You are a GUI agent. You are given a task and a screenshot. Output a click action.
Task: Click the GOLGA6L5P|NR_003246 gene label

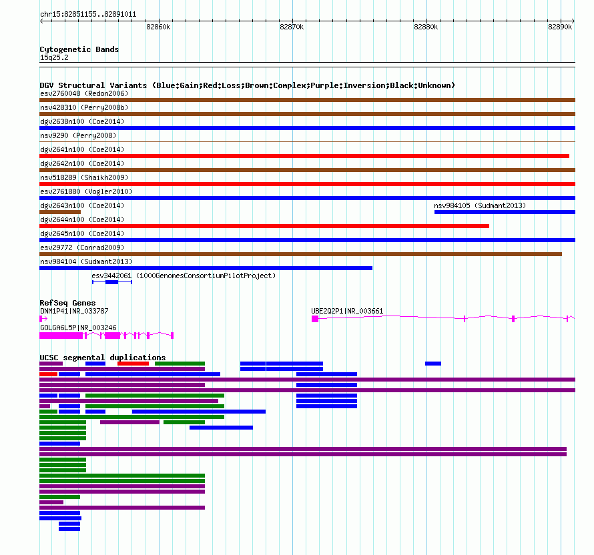pos(78,328)
